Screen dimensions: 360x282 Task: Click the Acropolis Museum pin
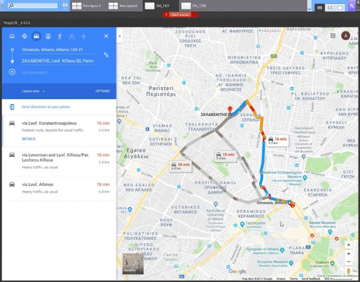(x=291, y=263)
